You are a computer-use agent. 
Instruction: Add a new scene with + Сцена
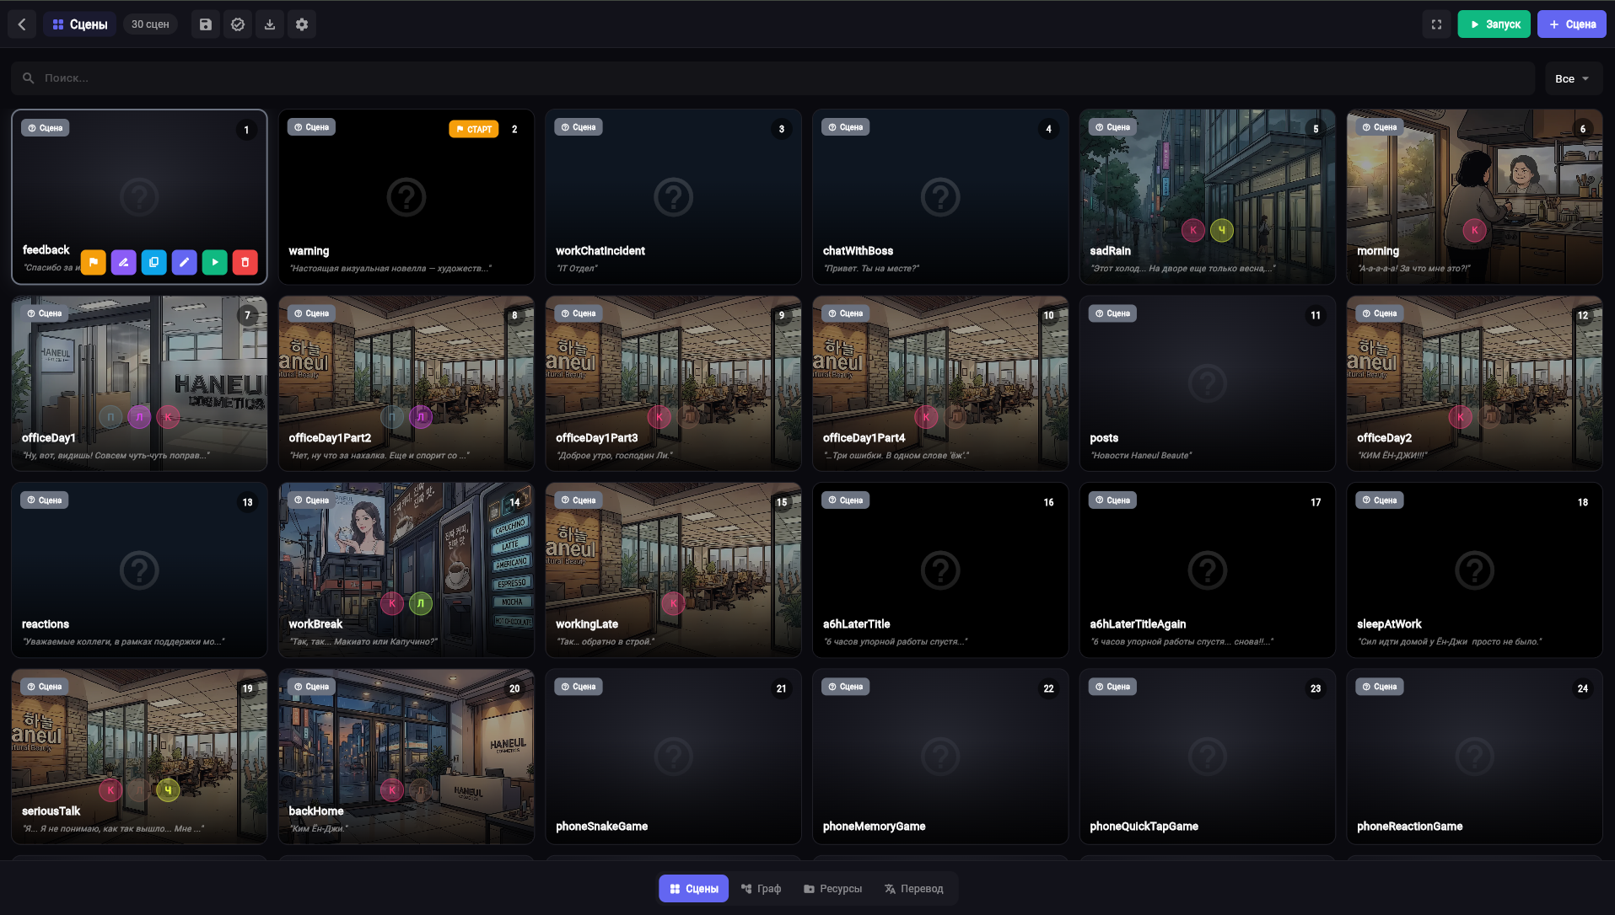1571,24
